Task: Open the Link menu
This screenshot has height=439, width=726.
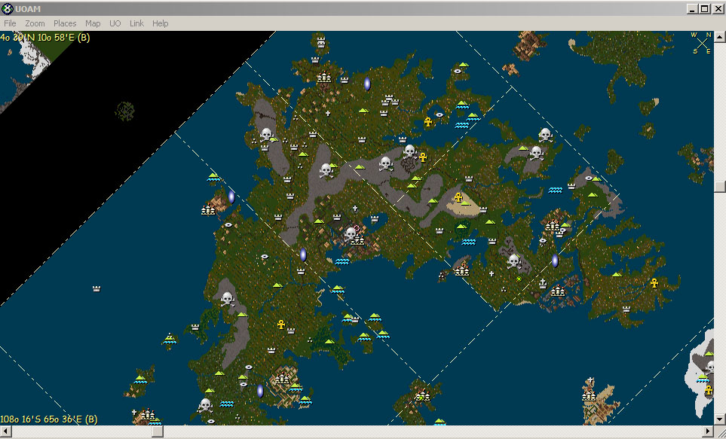Action: (x=136, y=23)
